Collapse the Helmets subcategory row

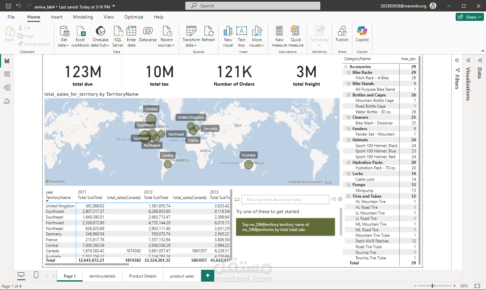[349, 140]
